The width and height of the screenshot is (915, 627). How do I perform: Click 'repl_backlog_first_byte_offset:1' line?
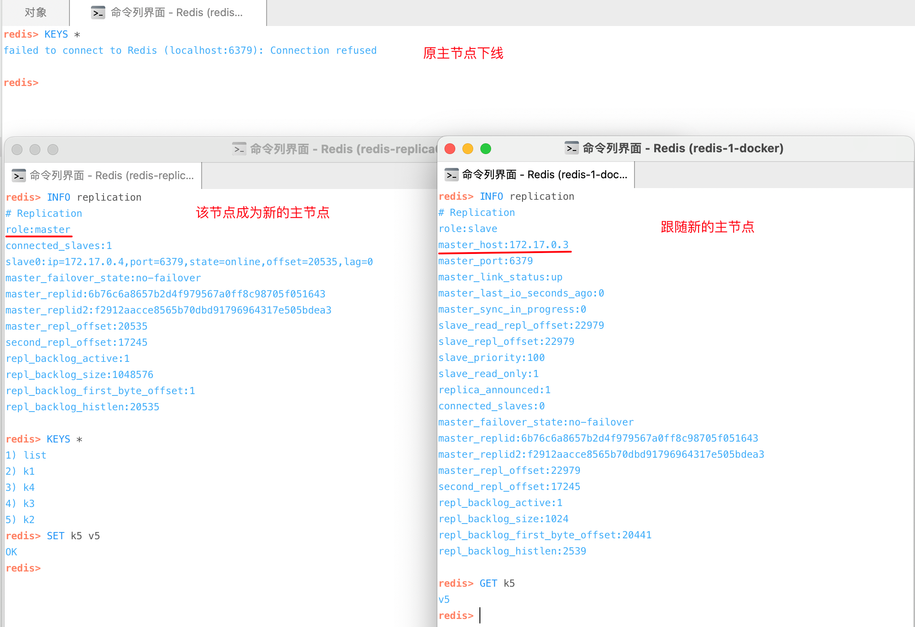(100, 391)
